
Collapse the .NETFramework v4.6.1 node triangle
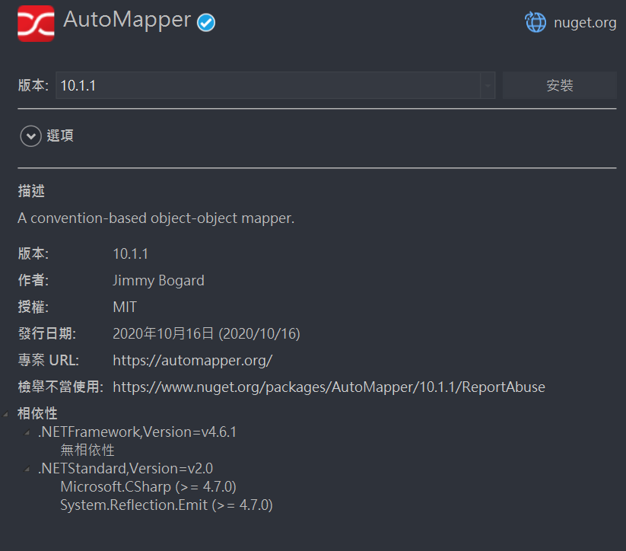(27, 432)
